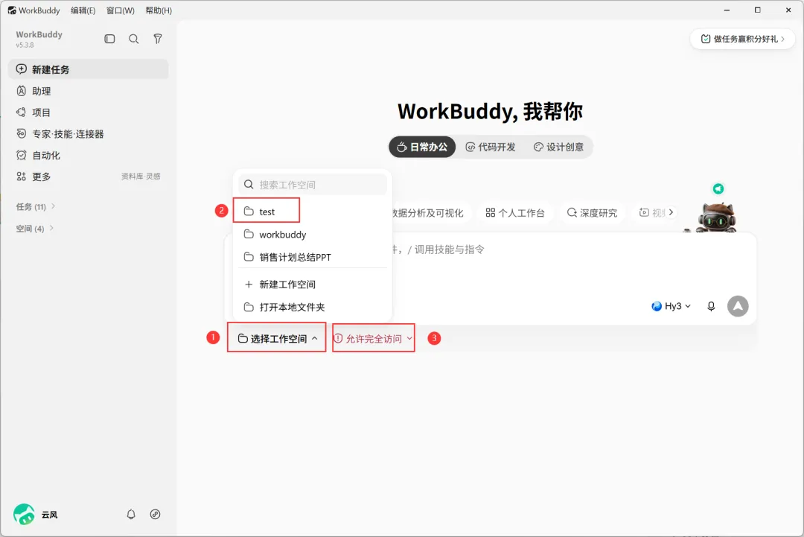Open the 自动化 automation section
Viewport: 804px width, 537px height.
coord(88,156)
